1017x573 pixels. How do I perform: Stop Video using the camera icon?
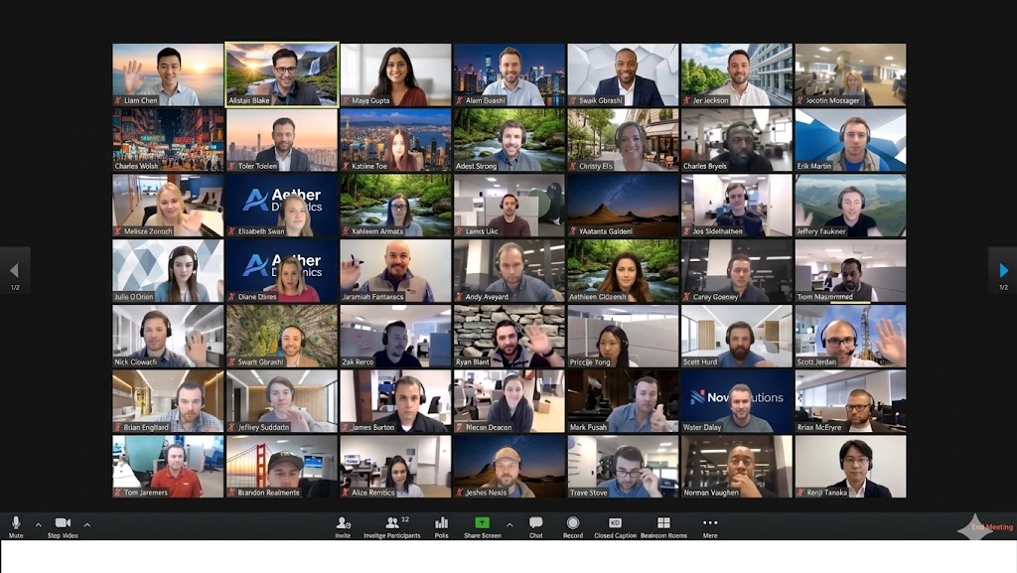click(63, 523)
